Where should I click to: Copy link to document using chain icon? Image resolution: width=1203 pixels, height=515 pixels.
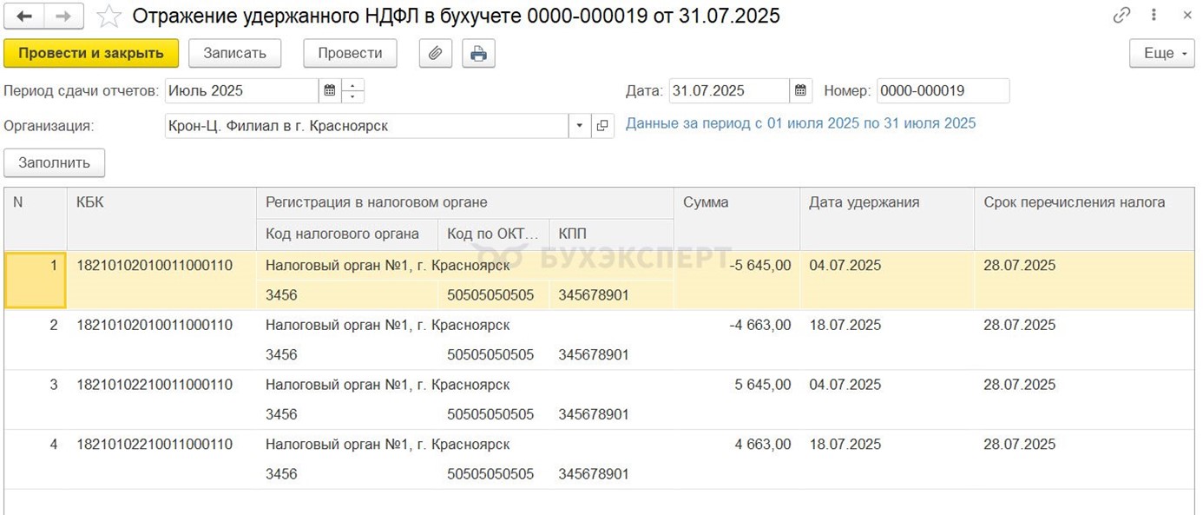(x=1121, y=16)
